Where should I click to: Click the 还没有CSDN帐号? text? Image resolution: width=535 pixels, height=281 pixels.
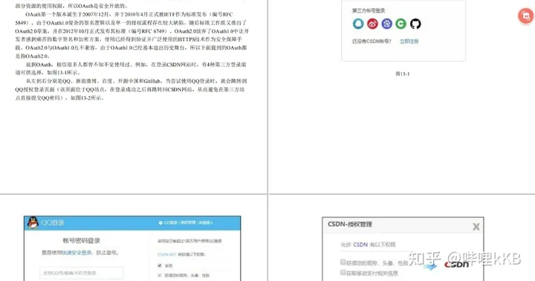coord(372,42)
